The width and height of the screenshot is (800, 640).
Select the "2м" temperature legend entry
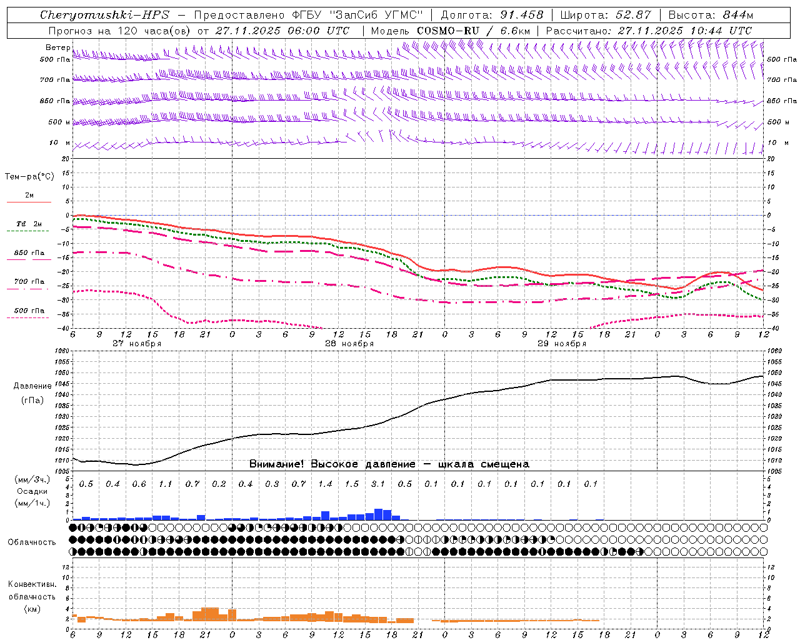coord(29,195)
